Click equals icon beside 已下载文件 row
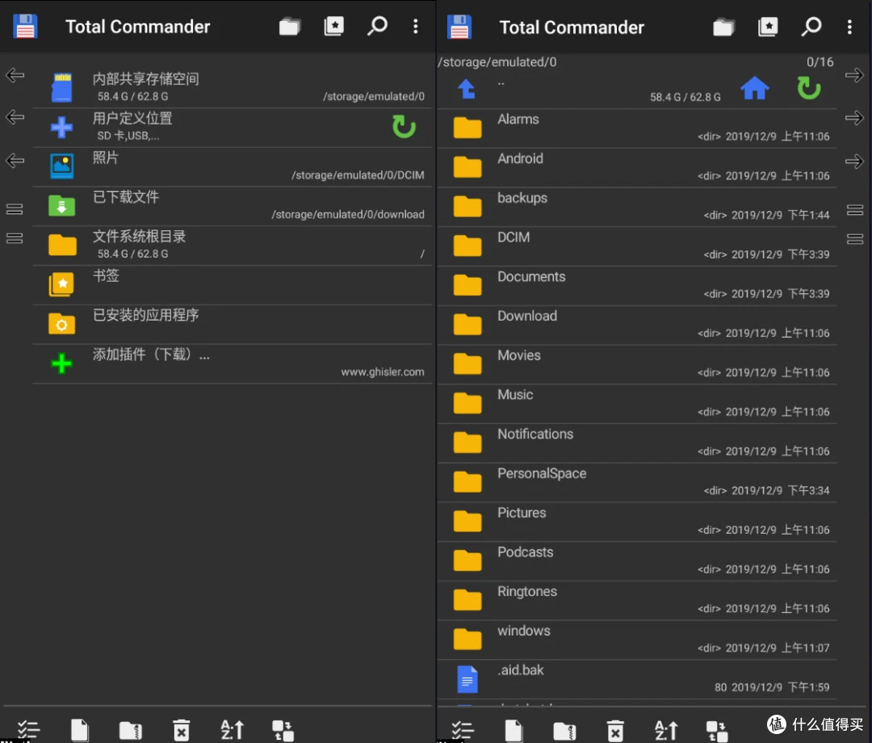The height and width of the screenshot is (743, 872). 15,209
